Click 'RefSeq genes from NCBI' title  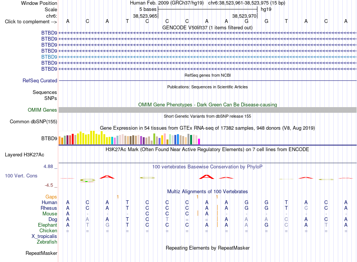tap(208, 75)
